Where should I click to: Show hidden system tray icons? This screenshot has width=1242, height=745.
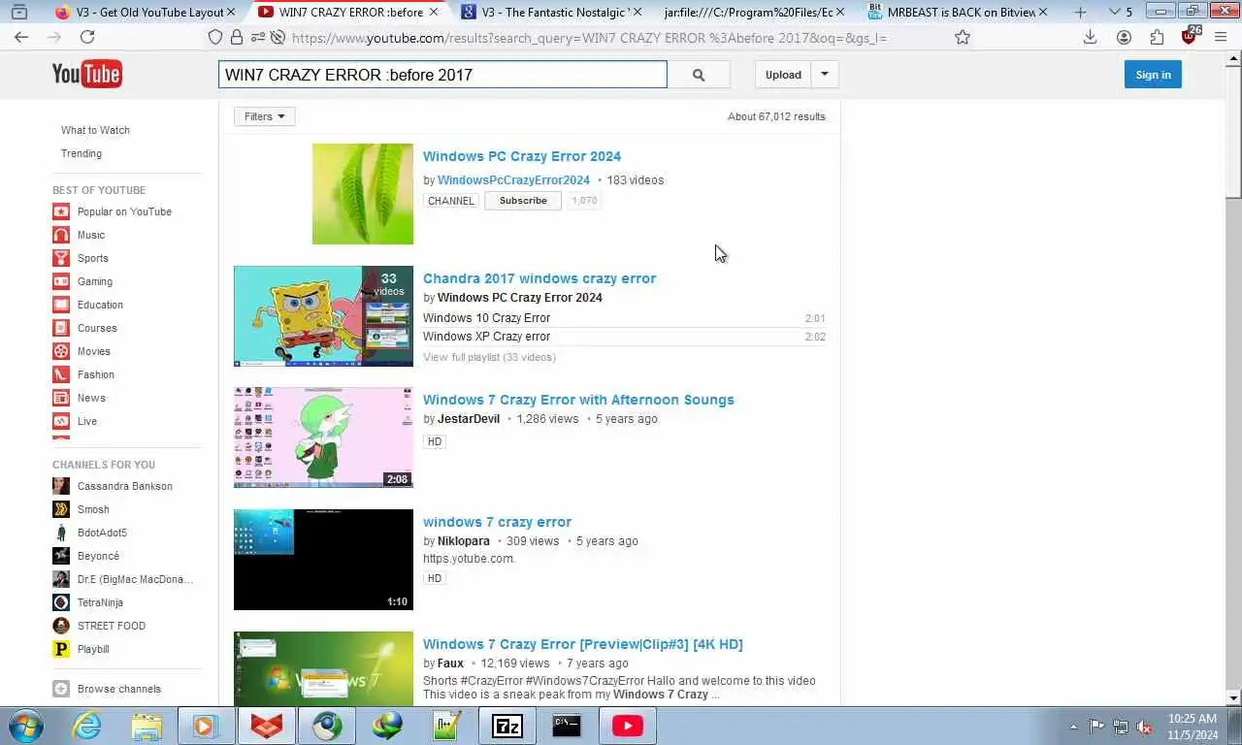pos(1073,727)
